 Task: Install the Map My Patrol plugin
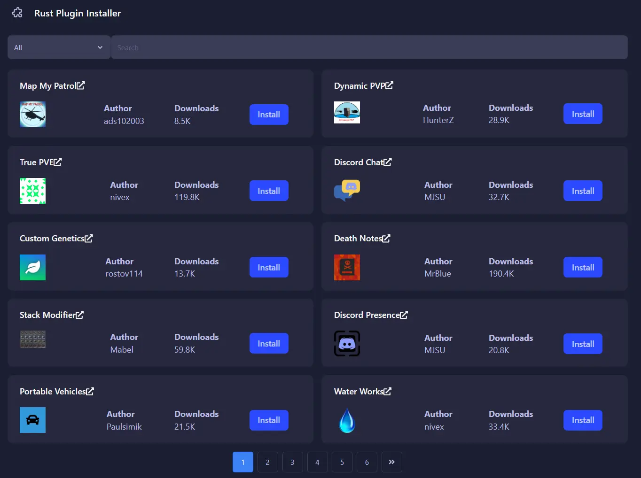point(268,114)
